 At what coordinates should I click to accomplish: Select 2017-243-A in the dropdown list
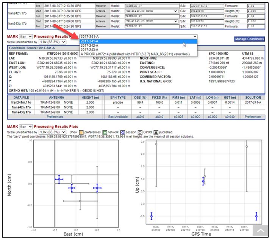click(x=138, y=50)
